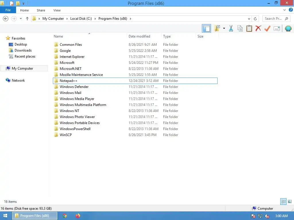
Task: Open the address bar history dropdown
Action: pos(249,19)
